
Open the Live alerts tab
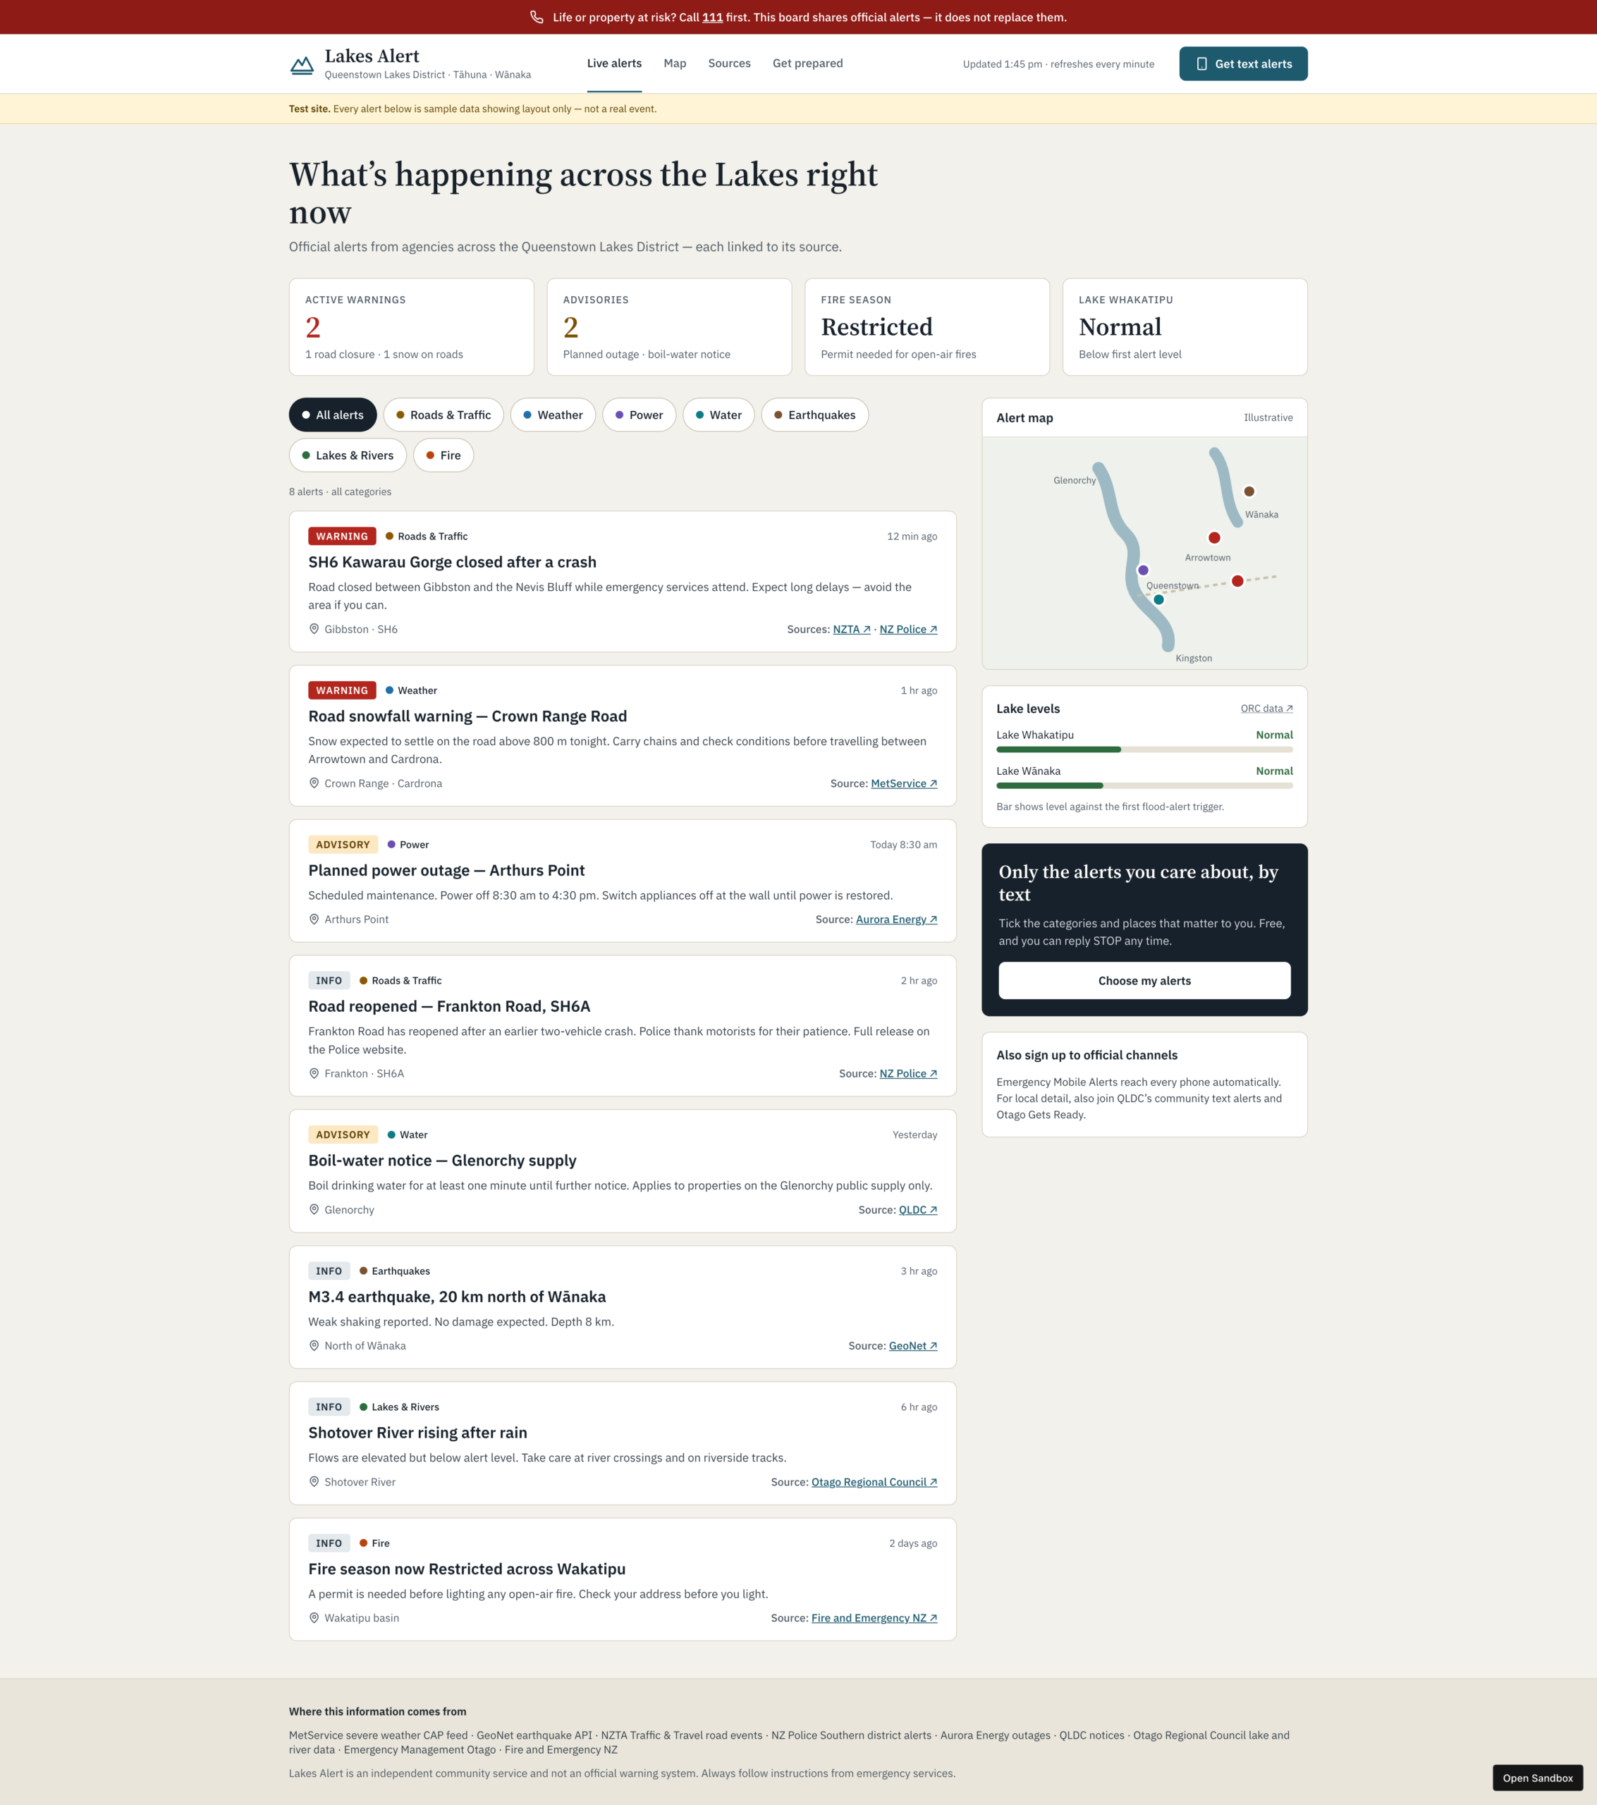tap(615, 63)
